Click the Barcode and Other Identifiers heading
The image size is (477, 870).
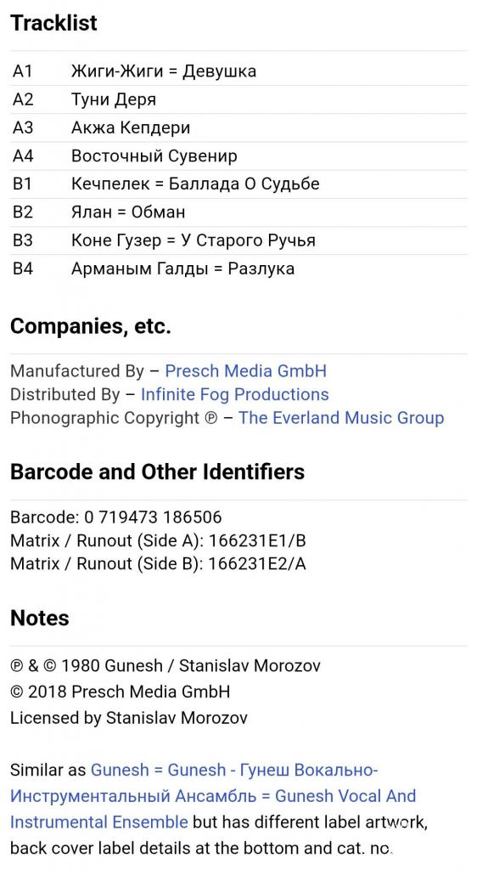pos(157,472)
